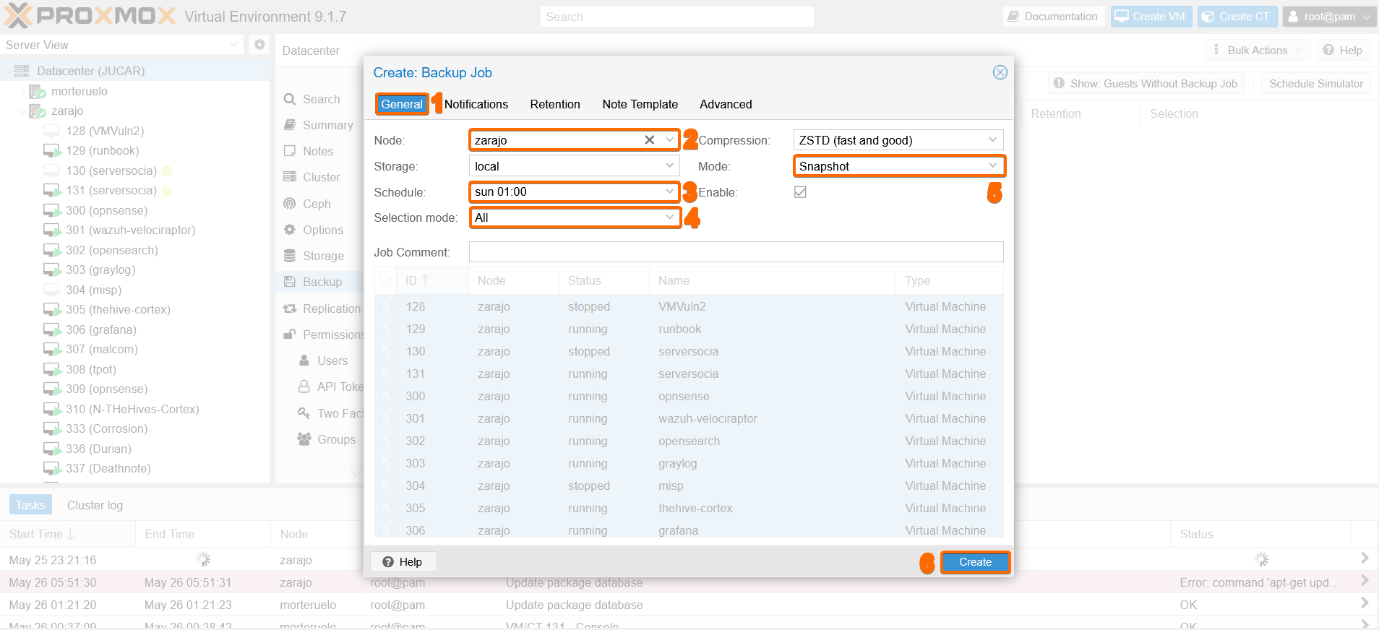Click the Search magnifier icon in Datacenter menu
This screenshot has height=630, width=1379.
[290, 99]
